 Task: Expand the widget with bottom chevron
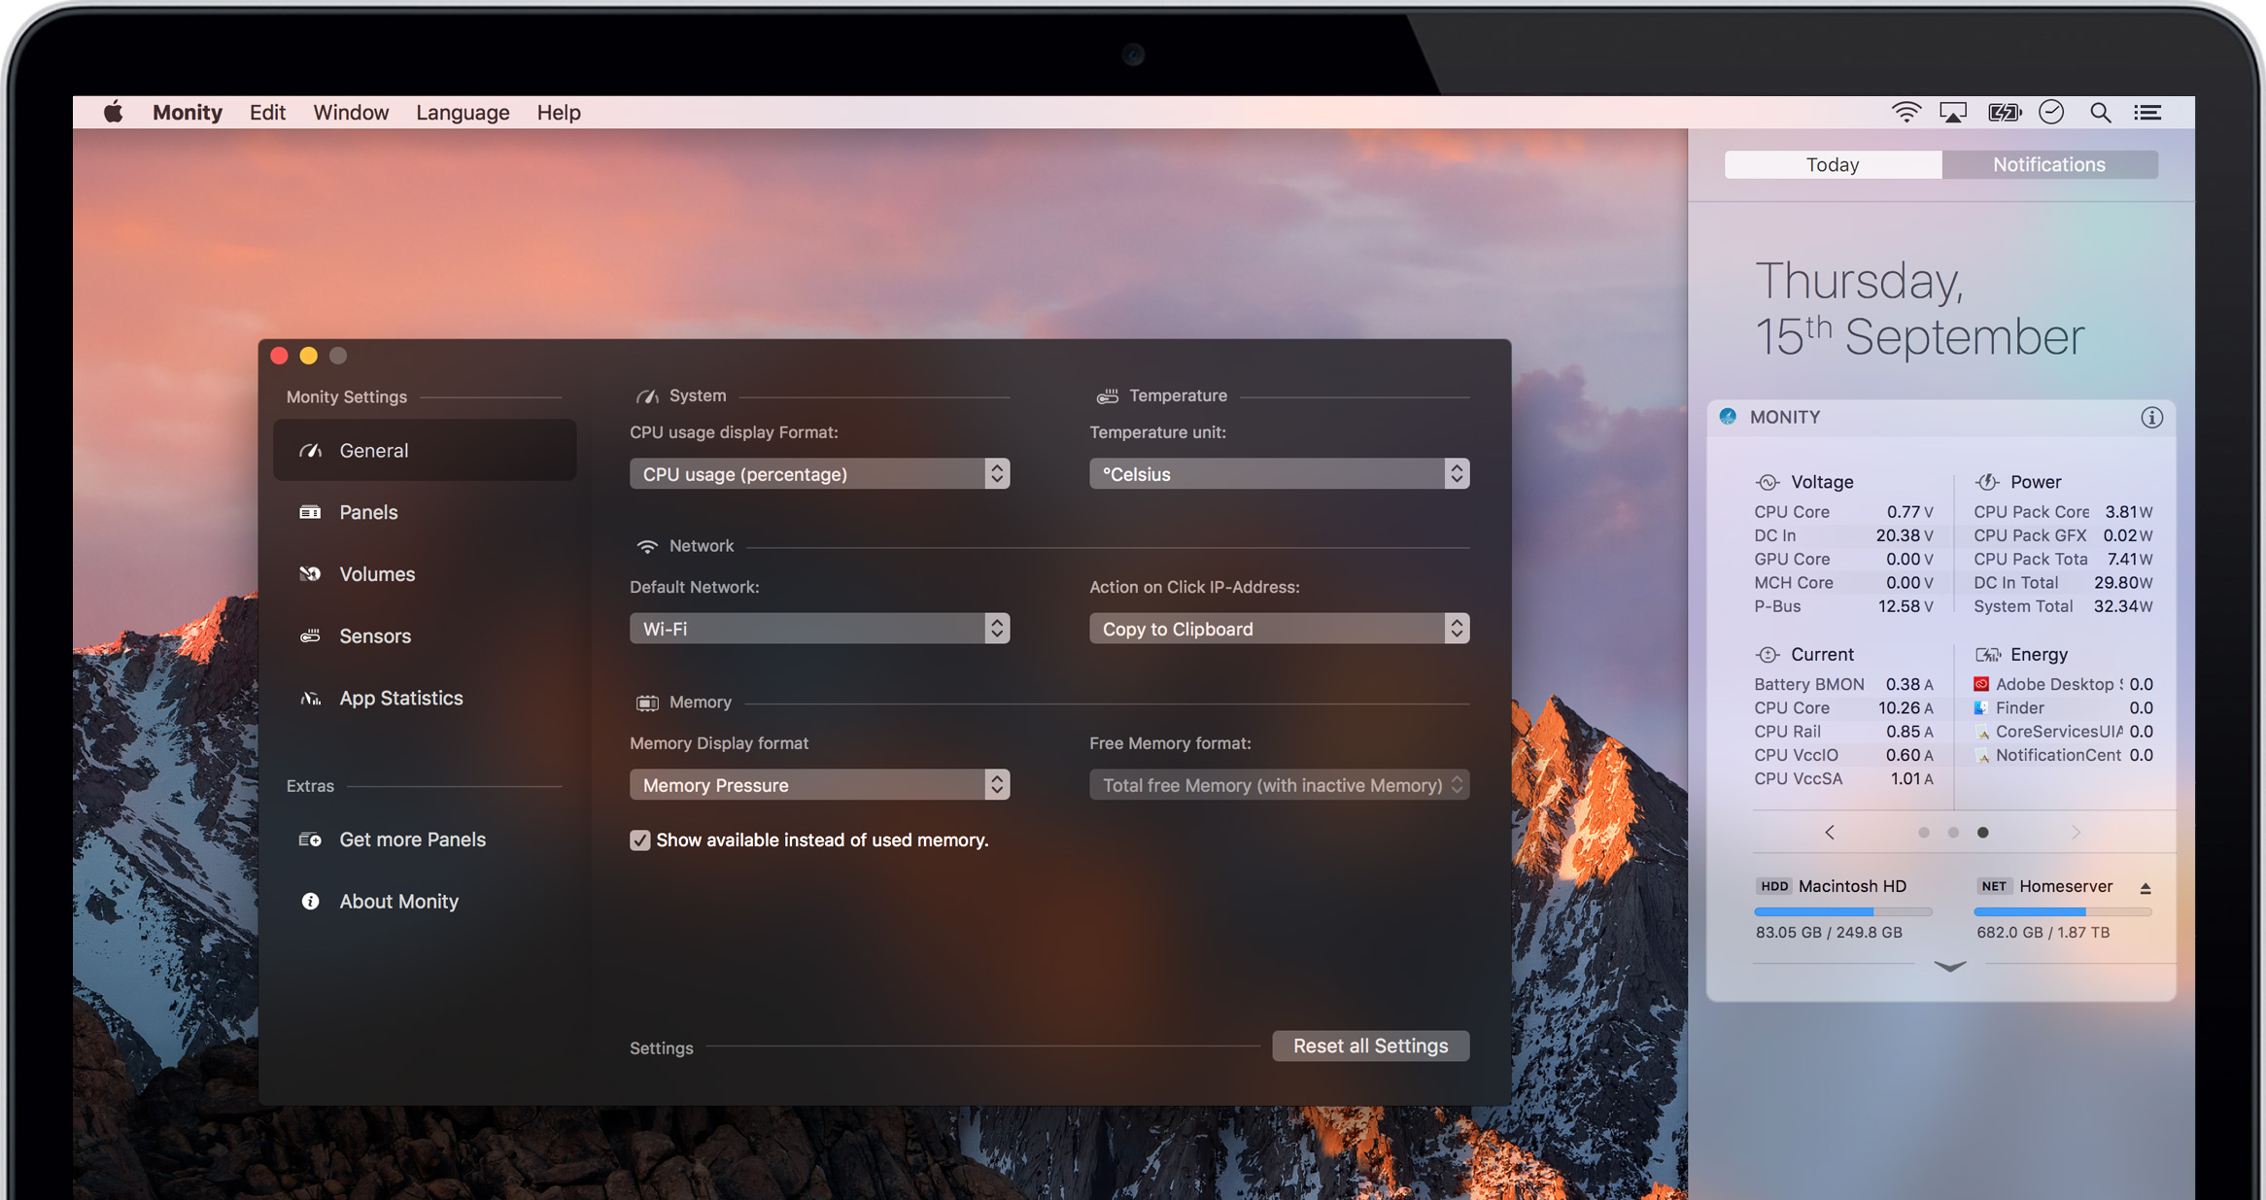click(1949, 966)
